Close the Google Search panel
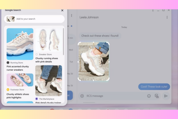Image resolution: width=178 pixels, height=119 pixels. coord(62,10)
